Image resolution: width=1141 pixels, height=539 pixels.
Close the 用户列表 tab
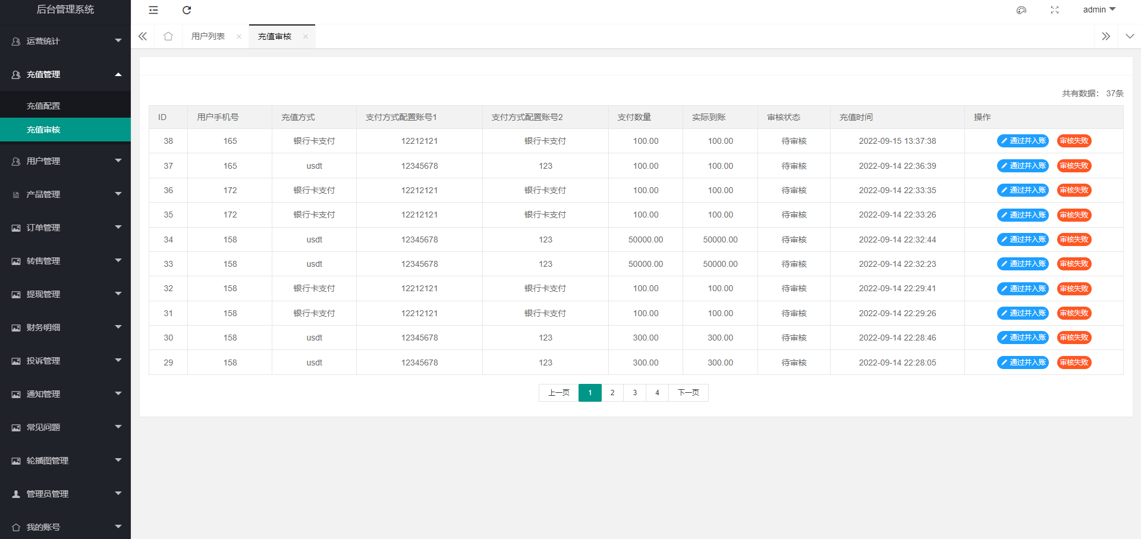[x=239, y=37]
